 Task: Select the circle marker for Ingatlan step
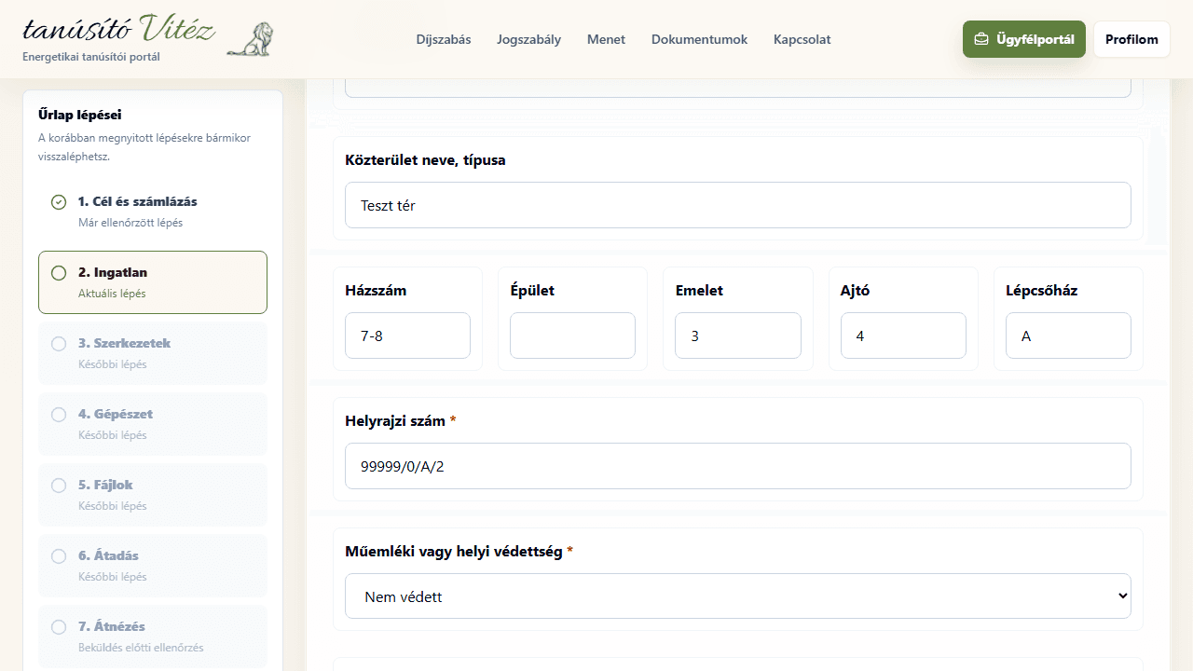(59, 273)
